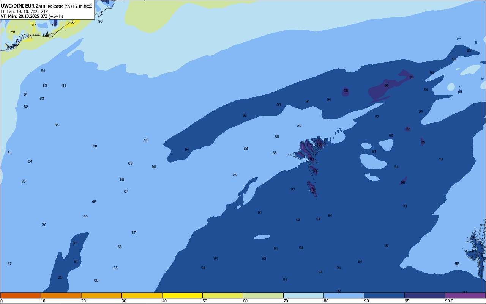Click the humidity value '82' on the map
Image resolution: width=486 pixels, height=304 pixels.
pyautogui.click(x=26, y=107)
